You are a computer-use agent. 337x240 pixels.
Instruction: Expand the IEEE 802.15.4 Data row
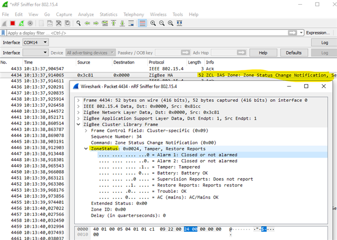(78, 106)
